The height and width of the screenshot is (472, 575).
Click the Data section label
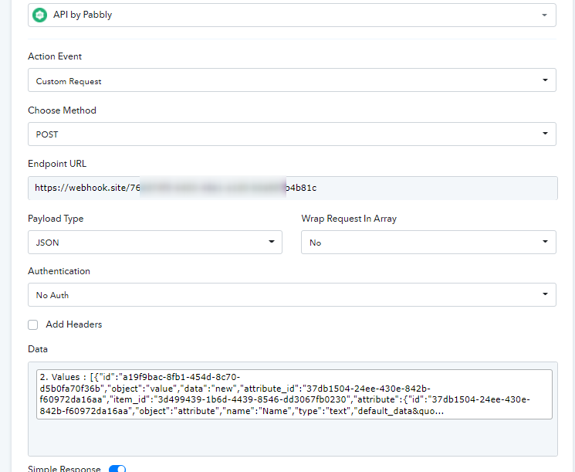(x=38, y=349)
